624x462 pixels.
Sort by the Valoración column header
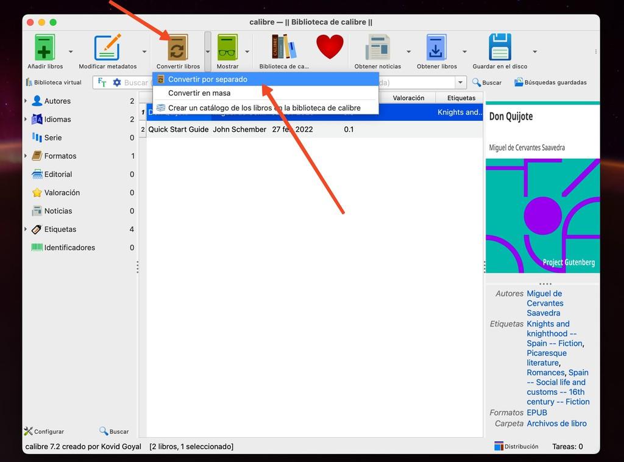tap(408, 98)
